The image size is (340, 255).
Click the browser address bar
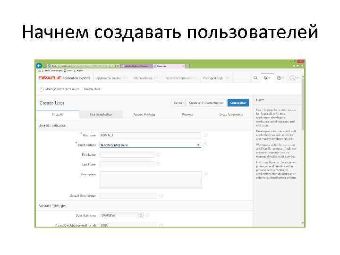(x=84, y=66)
